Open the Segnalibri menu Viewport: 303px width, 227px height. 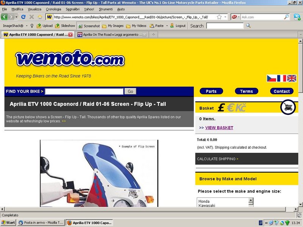pos(72,9)
